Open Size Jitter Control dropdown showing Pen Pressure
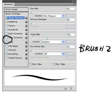Screen dimensions: 112x101 click(54, 16)
